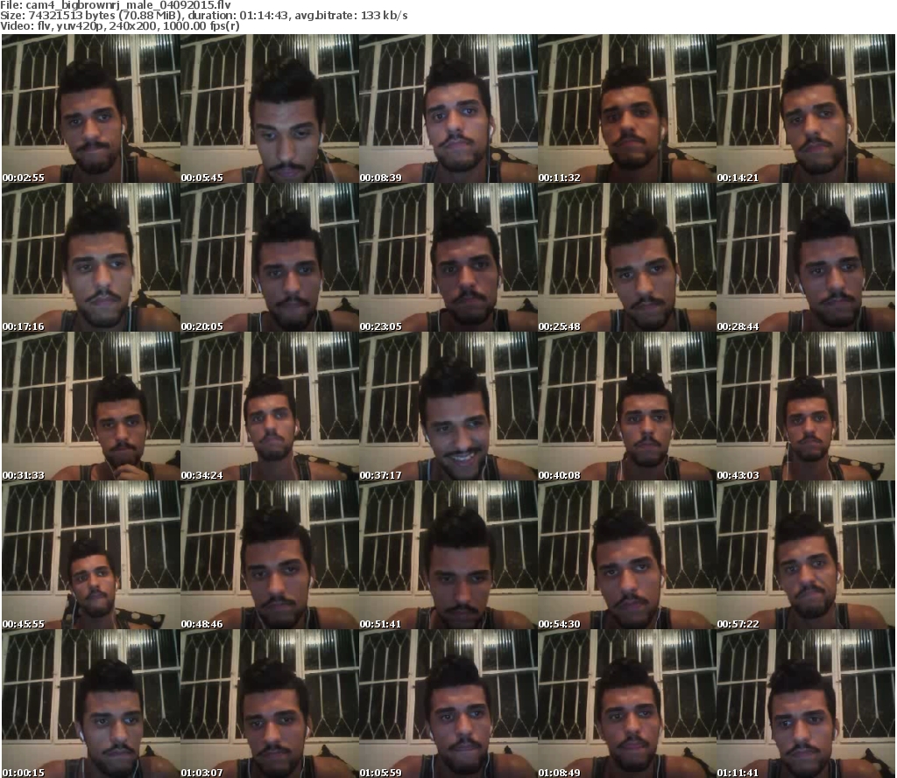The image size is (897, 778).
Task: Pick the last thumbnail stamped 01:11:41
Action: [806, 704]
